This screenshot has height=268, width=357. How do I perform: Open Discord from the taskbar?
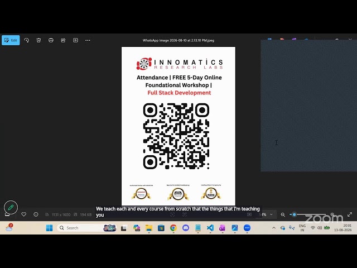(x=186, y=228)
